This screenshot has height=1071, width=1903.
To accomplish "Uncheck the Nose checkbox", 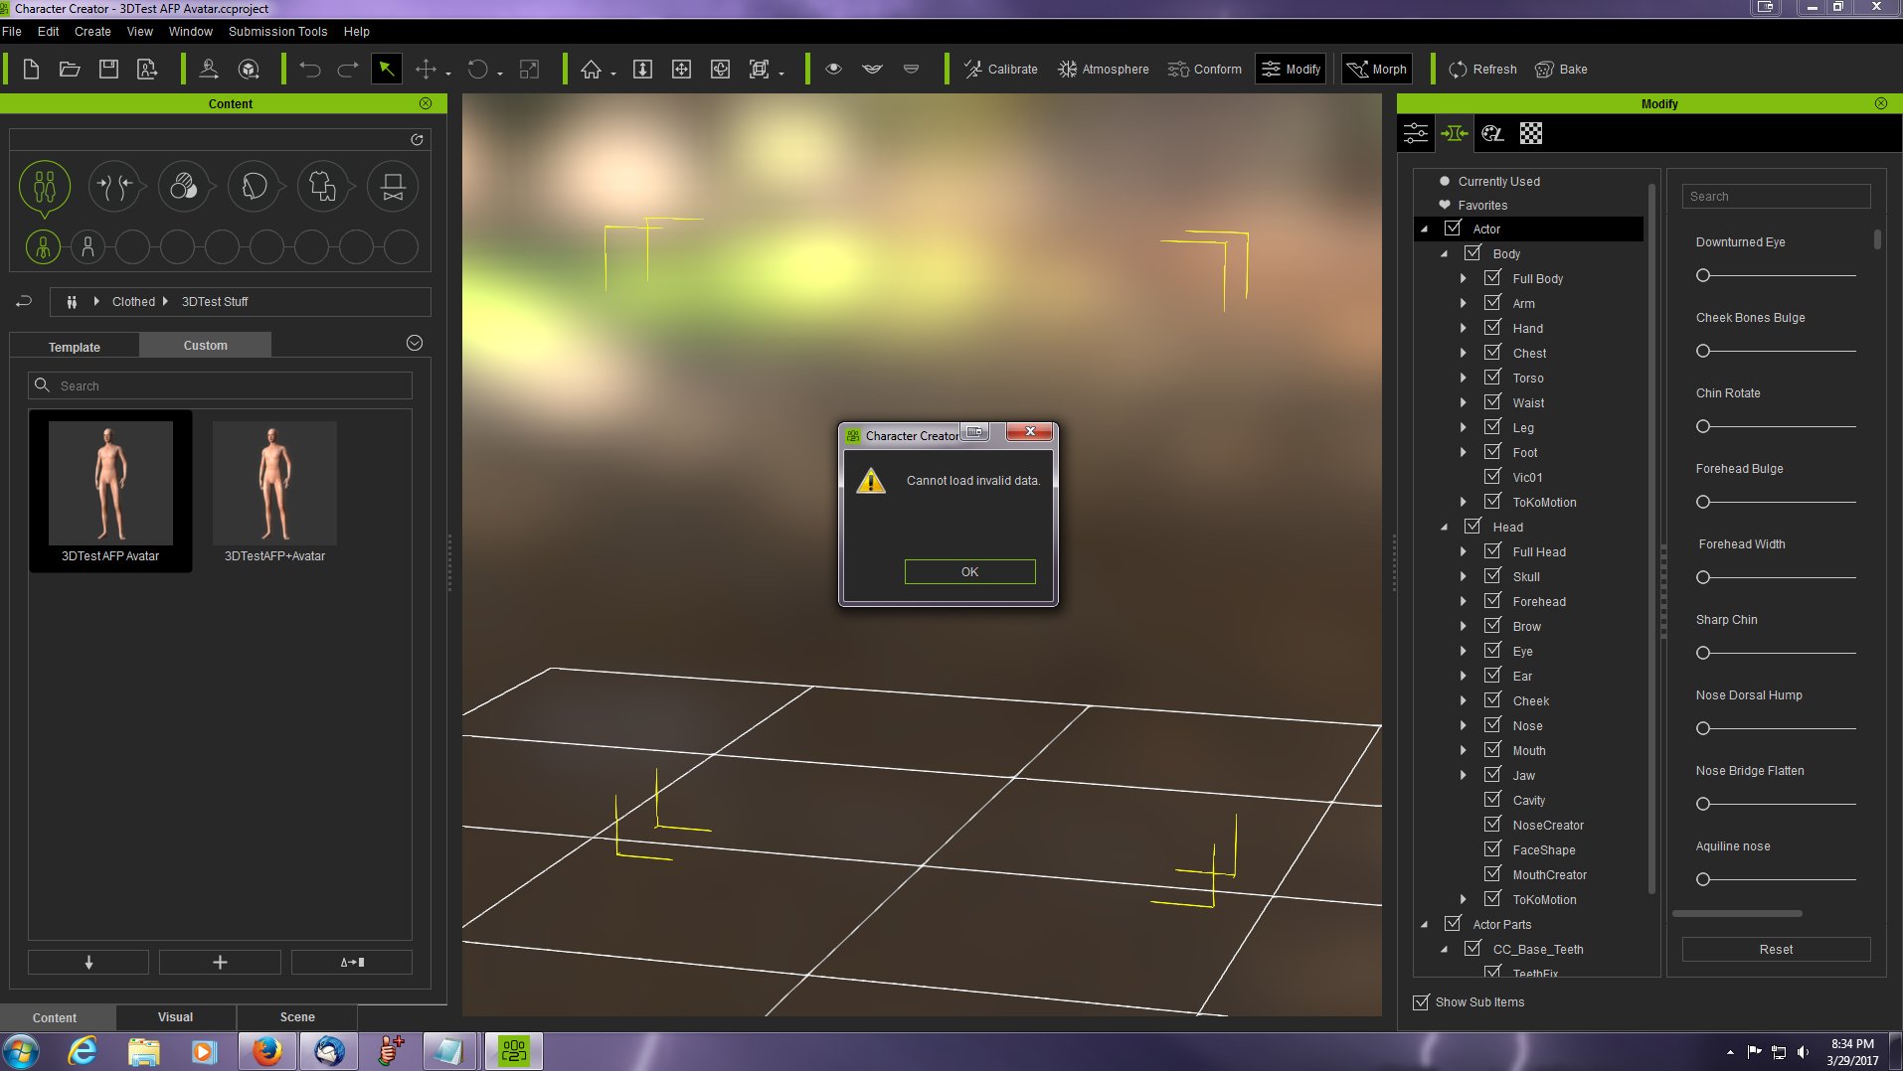I will [x=1492, y=725].
